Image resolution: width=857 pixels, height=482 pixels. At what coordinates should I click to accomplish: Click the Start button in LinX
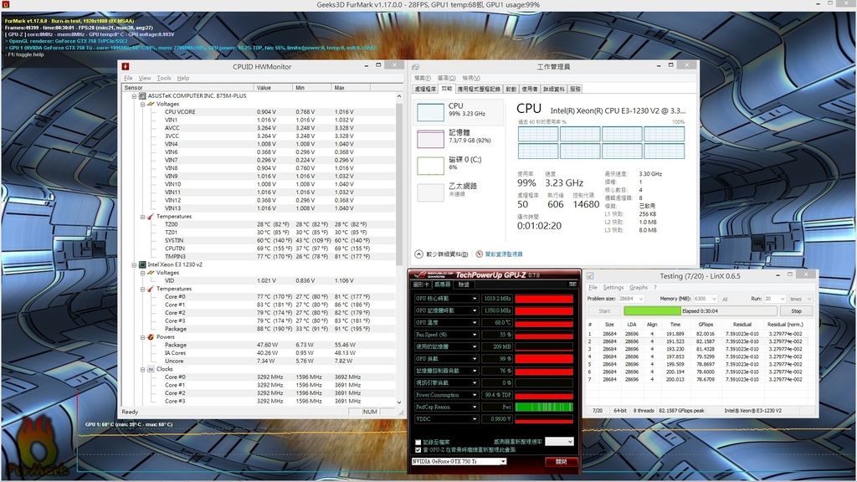604,311
